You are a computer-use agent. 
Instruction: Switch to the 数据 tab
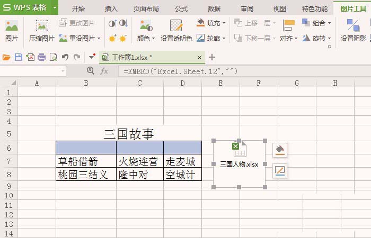pos(214,9)
